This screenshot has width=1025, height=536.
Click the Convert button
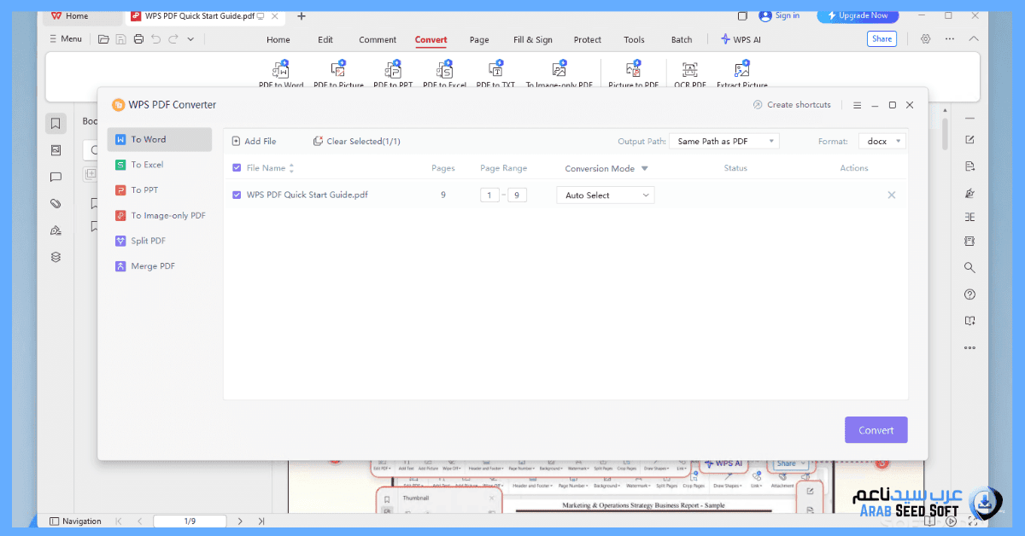tap(876, 429)
